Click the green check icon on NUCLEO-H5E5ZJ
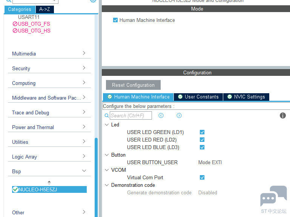The image size is (290, 217). pyautogui.click(x=15, y=189)
